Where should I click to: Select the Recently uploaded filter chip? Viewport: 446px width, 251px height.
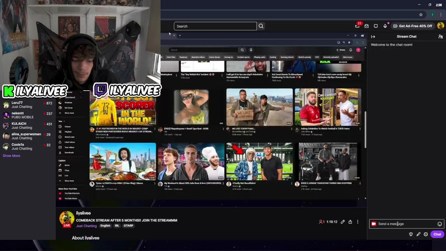(x=331, y=57)
